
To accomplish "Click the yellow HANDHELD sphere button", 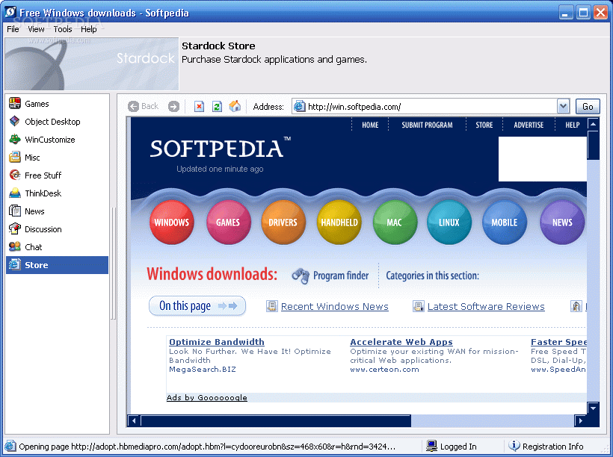I will pyautogui.click(x=339, y=223).
